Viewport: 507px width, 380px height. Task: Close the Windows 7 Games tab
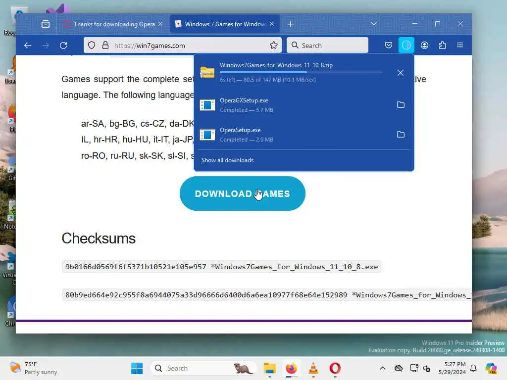point(272,24)
